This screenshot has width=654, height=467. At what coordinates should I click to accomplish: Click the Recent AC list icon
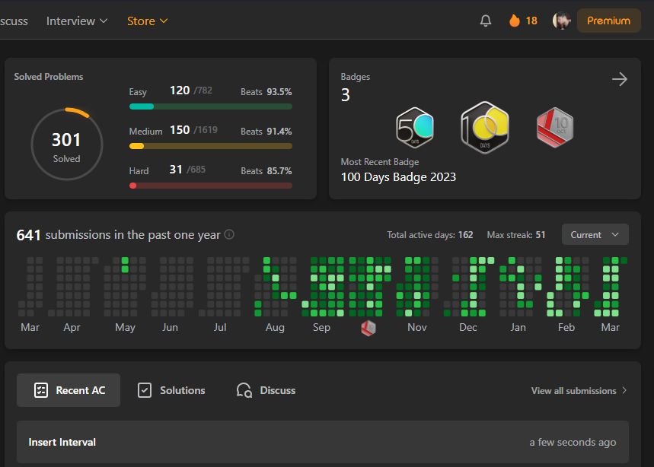click(41, 390)
